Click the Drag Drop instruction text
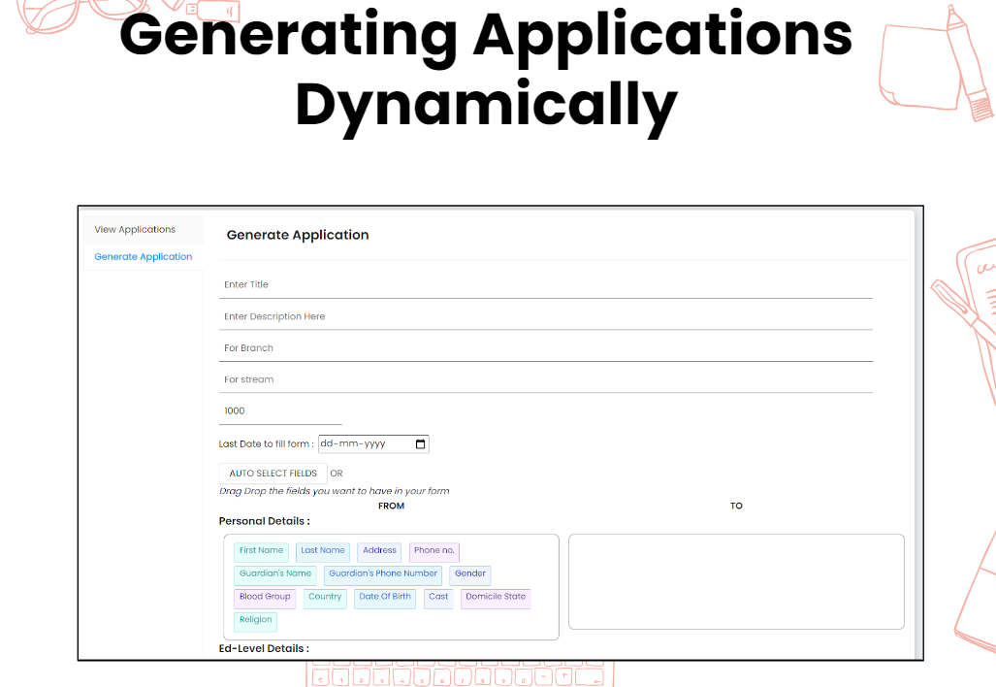The width and height of the screenshot is (996, 687). (335, 491)
